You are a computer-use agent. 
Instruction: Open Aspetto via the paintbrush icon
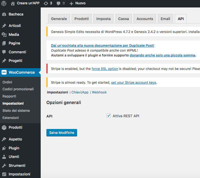(4, 139)
